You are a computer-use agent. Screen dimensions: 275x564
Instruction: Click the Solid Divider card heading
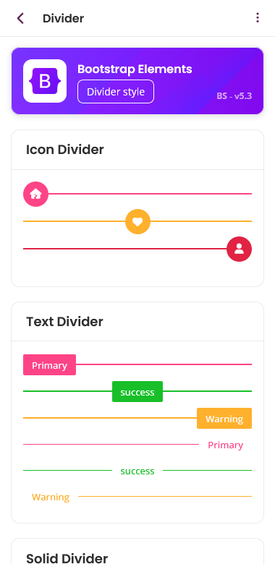[67, 558]
